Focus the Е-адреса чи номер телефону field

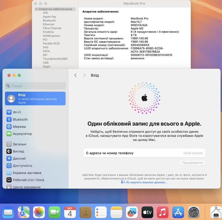pyautogui.click(x=144, y=153)
